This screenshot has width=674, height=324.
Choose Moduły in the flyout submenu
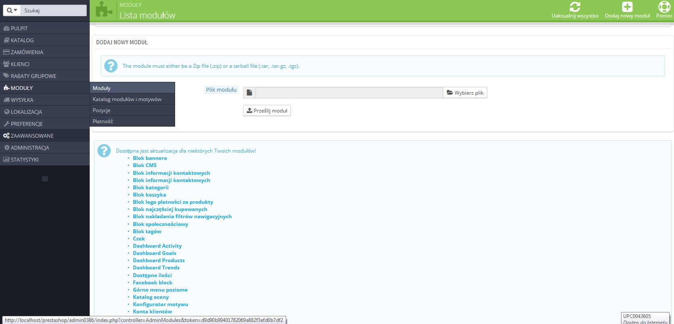[x=132, y=88]
